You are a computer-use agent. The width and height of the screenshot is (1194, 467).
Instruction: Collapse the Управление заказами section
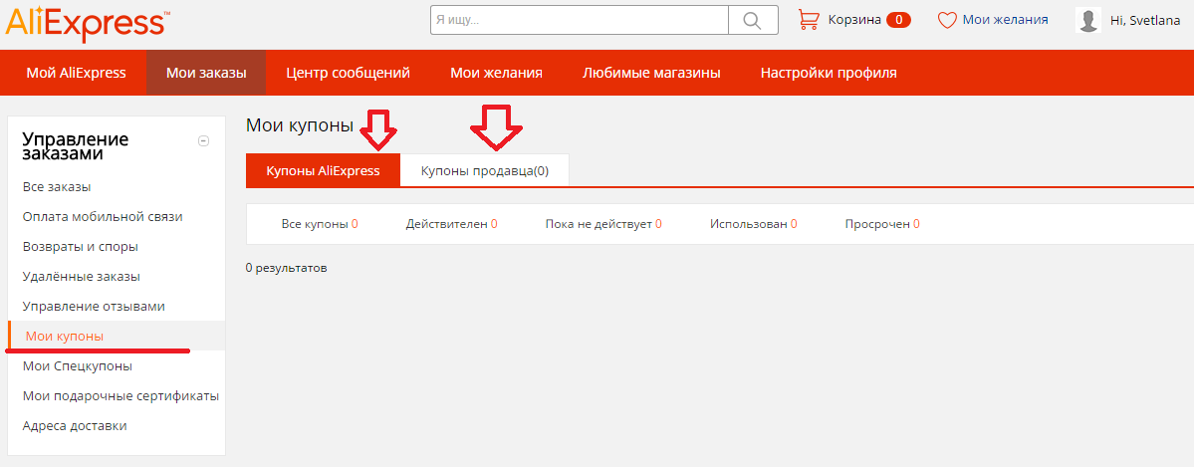point(203,140)
